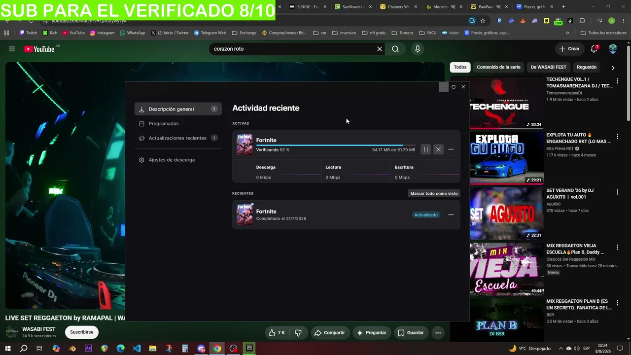Click the Preguntar button below the video
The height and width of the screenshot is (355, 631).
pyautogui.click(x=372, y=333)
